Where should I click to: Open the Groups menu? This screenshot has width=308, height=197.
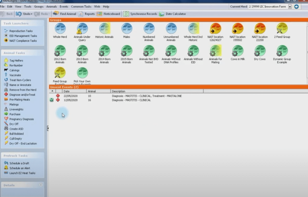[39, 6]
